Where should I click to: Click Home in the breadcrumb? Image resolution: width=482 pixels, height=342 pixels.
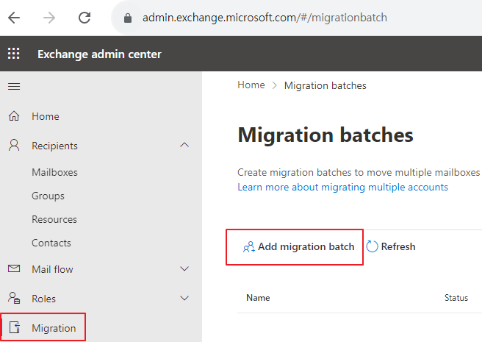251,85
